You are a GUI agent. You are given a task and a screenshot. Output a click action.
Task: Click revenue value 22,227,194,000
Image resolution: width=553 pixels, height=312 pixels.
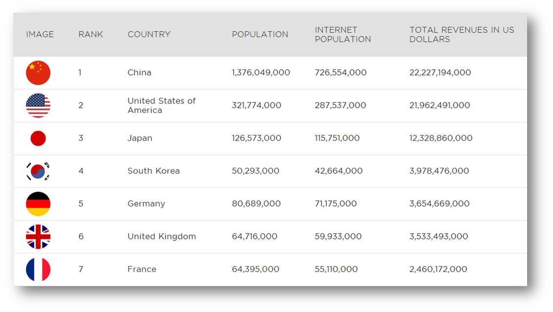[x=440, y=73]
